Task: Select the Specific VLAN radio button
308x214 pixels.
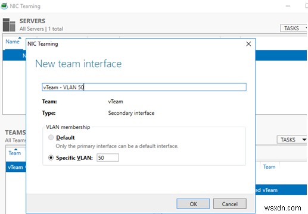Action: pos(51,158)
